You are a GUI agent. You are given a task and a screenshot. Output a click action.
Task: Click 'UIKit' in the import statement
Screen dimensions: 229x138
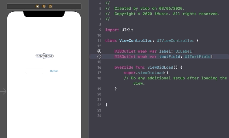(127, 30)
